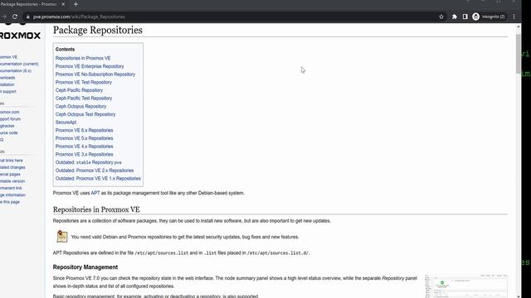Open sidebar Page information link
This screenshot has width=531, height=298.
click(x=12, y=195)
